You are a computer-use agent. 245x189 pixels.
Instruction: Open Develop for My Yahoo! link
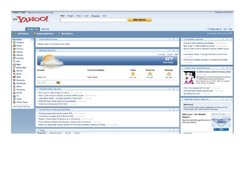224,12
